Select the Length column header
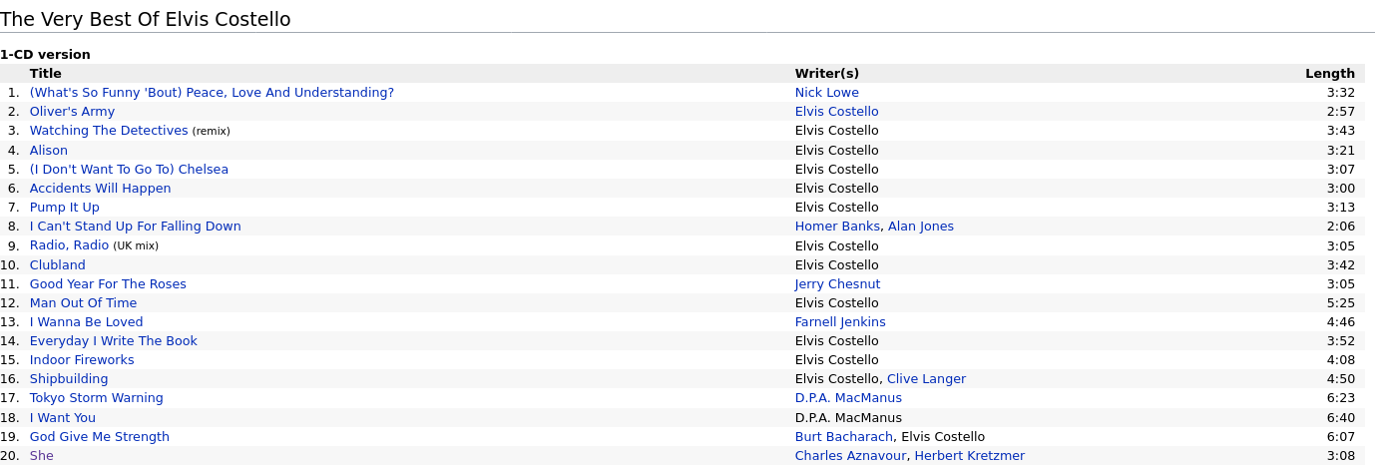Screen dimensions: 1375x465 [1330, 74]
